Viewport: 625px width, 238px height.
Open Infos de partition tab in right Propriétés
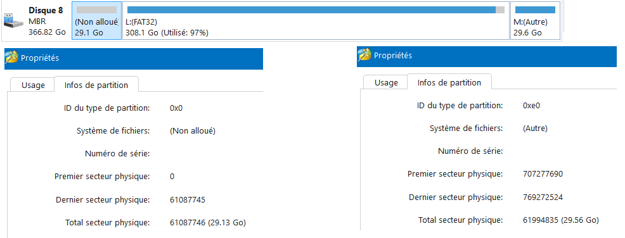point(449,82)
